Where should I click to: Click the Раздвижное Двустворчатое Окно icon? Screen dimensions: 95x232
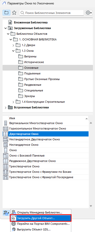(x=5, y=161)
